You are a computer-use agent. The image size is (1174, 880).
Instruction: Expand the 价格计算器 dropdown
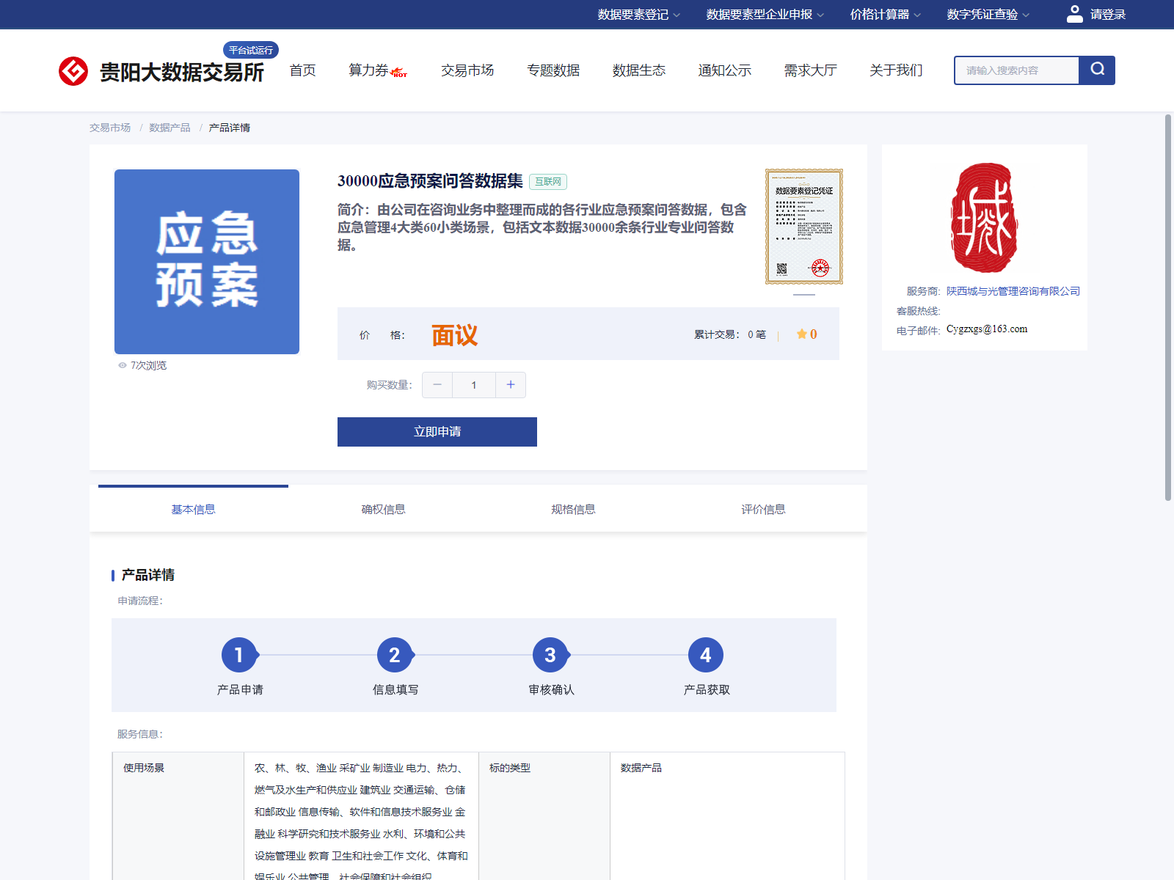(x=885, y=15)
